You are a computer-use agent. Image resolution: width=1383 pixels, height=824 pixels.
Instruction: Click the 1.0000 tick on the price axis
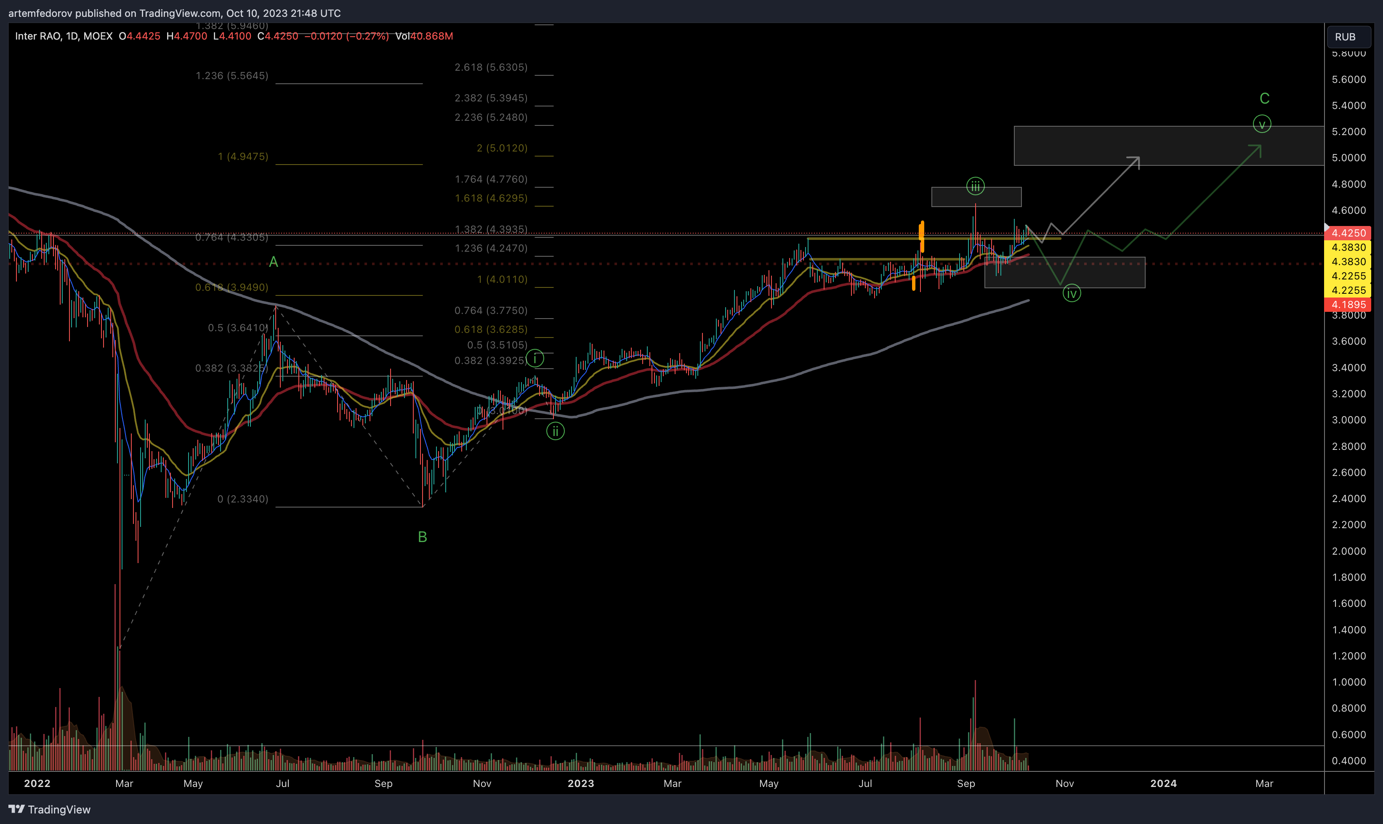[1348, 682]
